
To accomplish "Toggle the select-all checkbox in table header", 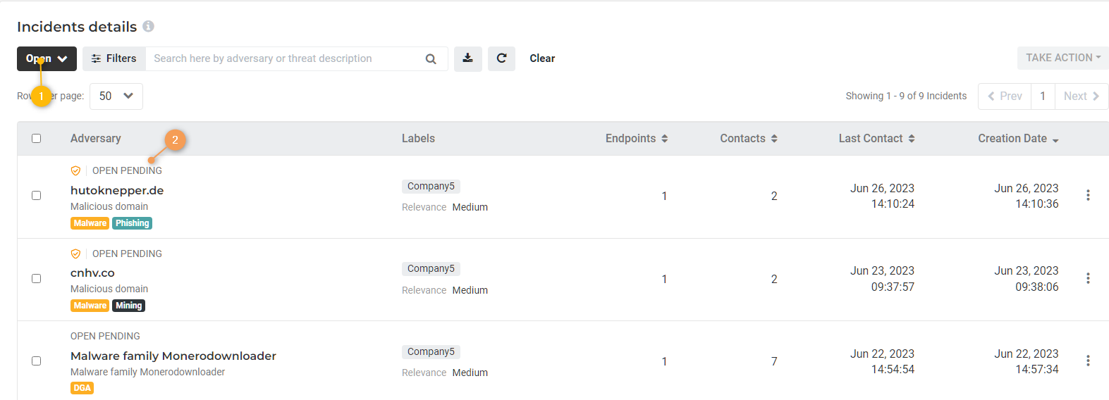I will pyautogui.click(x=37, y=139).
